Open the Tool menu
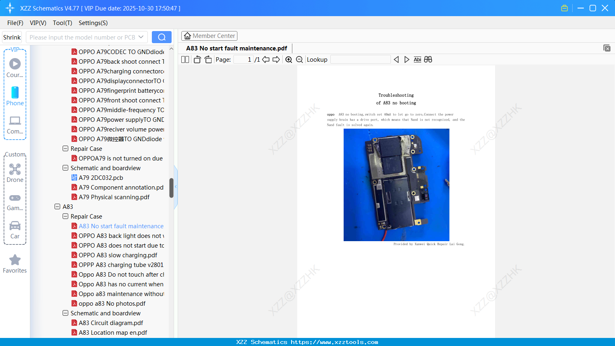The height and width of the screenshot is (346, 615). tap(63, 23)
